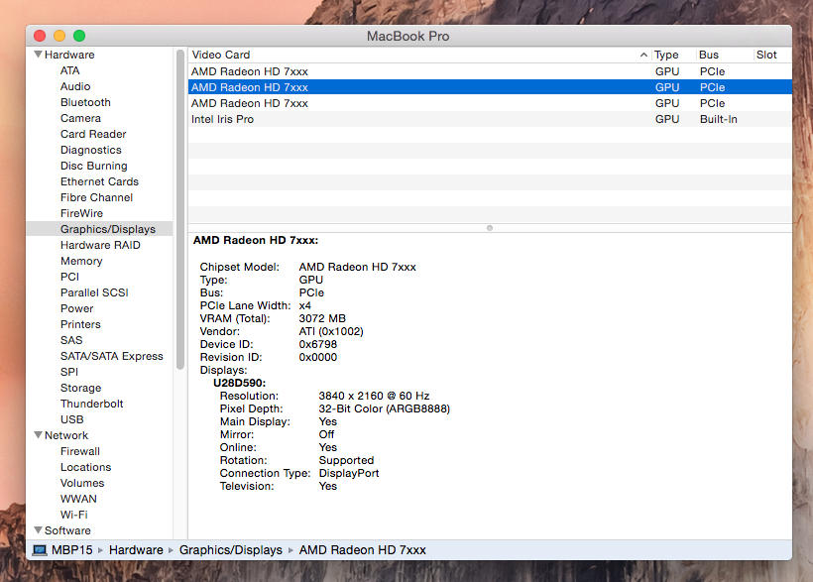
Task: Select the Intel Iris Pro row
Action: pos(490,119)
